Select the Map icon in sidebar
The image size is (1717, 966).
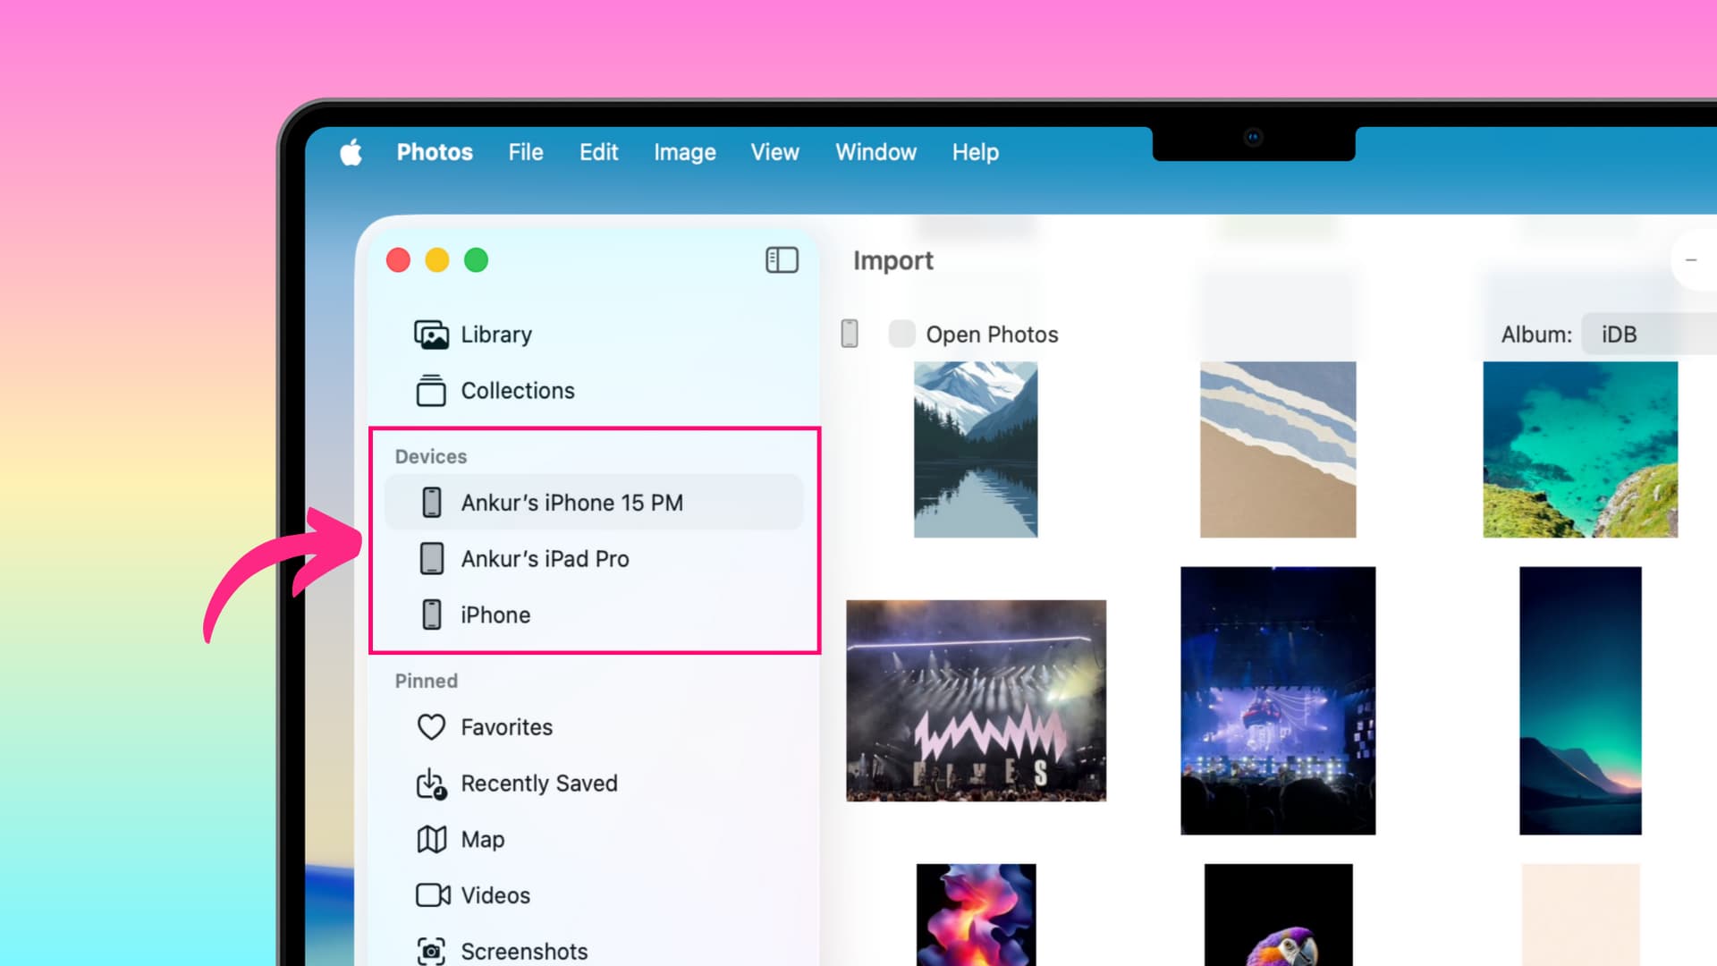(x=431, y=839)
